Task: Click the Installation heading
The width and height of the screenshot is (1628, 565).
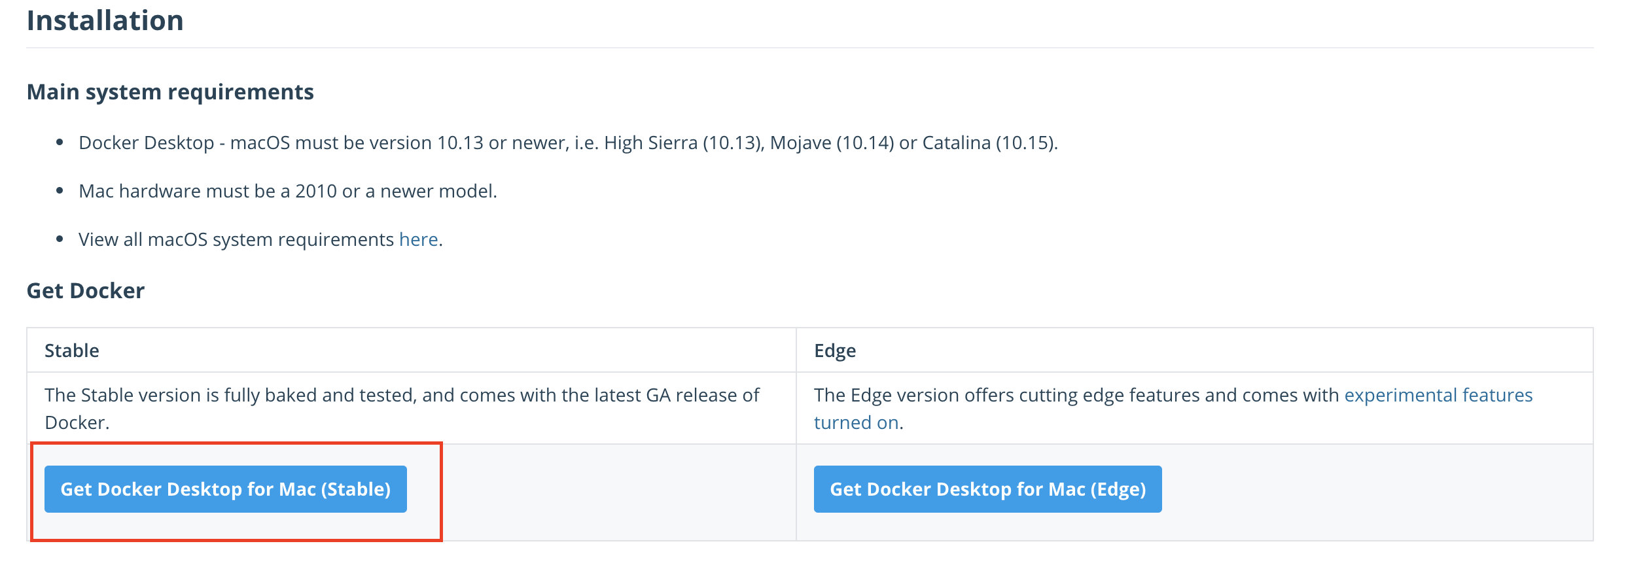Action: [x=105, y=20]
